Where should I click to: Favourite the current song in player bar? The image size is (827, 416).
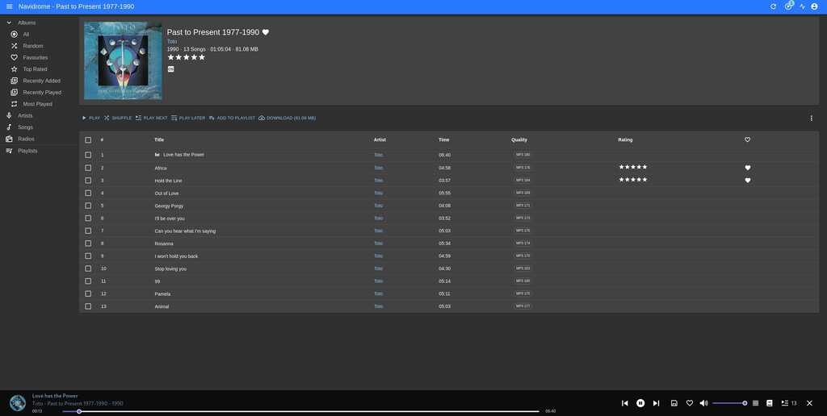(x=690, y=403)
